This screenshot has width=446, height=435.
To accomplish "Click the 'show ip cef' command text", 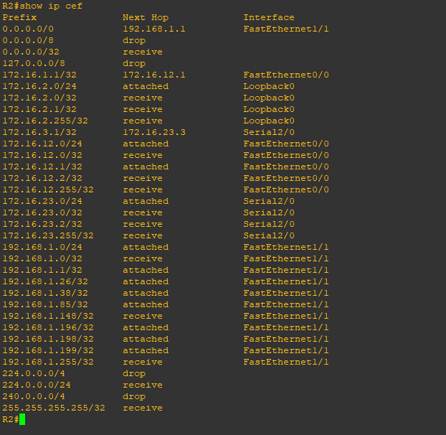I will [51, 6].
